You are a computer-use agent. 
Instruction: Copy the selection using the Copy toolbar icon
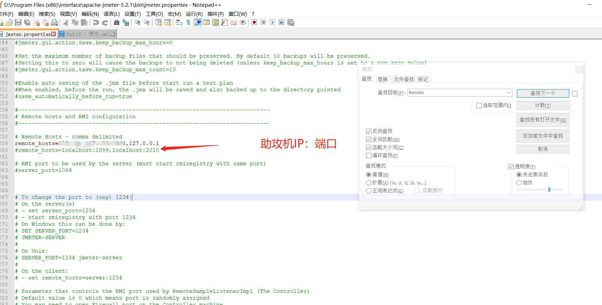pyautogui.click(x=75, y=23)
